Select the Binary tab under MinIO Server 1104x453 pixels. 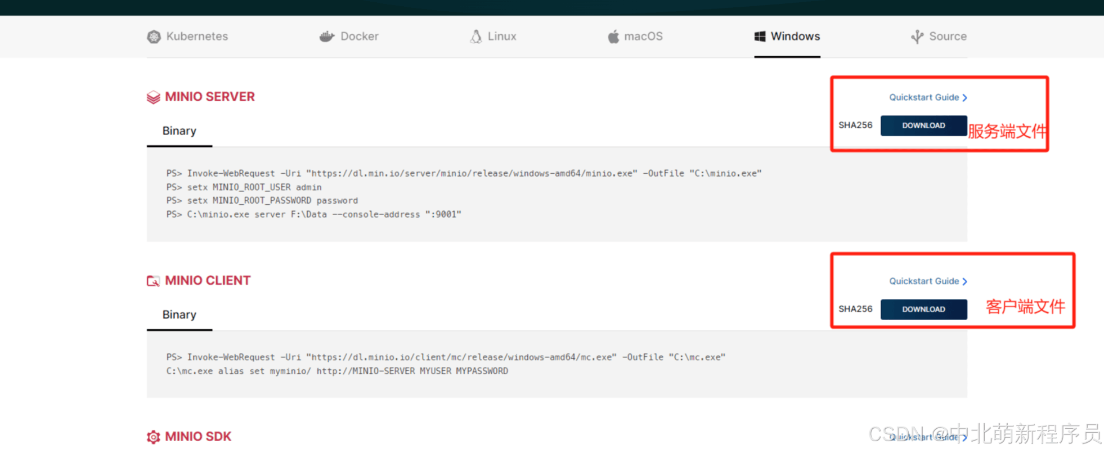[179, 131]
